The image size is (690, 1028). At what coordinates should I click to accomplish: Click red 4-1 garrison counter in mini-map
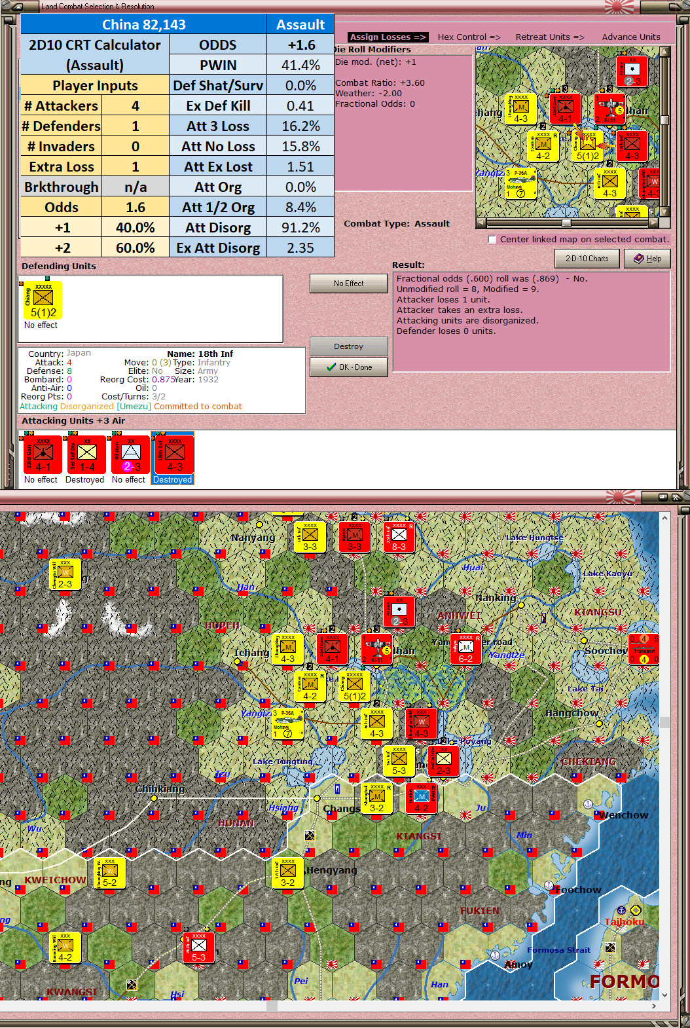566,109
